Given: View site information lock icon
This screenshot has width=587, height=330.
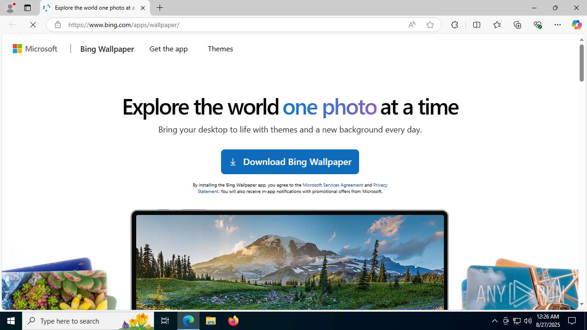Looking at the screenshot, I should [x=57, y=25].
